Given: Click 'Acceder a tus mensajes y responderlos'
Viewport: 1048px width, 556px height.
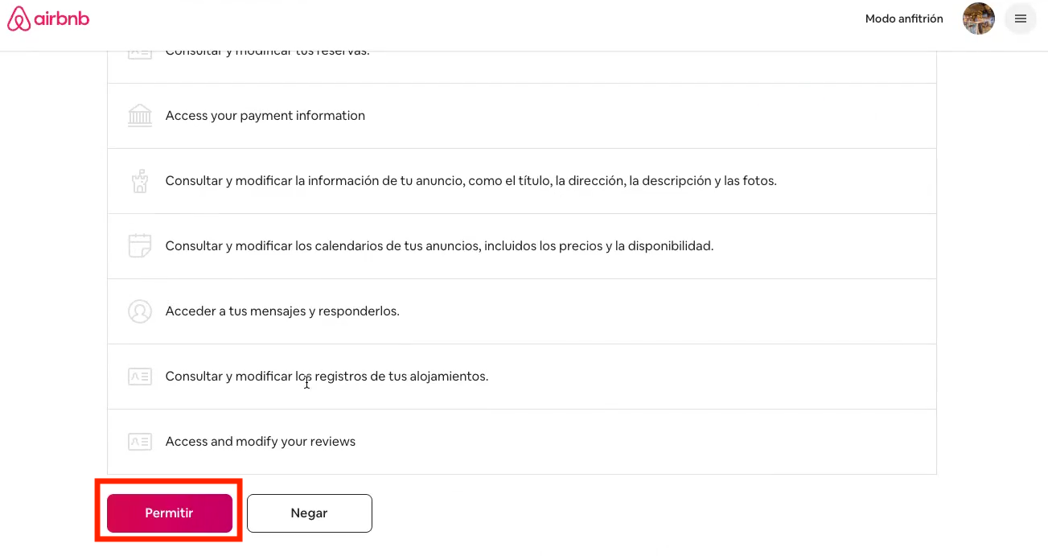Looking at the screenshot, I should (x=282, y=311).
